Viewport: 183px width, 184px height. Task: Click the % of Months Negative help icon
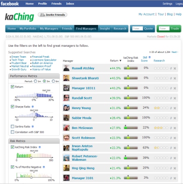click(x=44, y=167)
